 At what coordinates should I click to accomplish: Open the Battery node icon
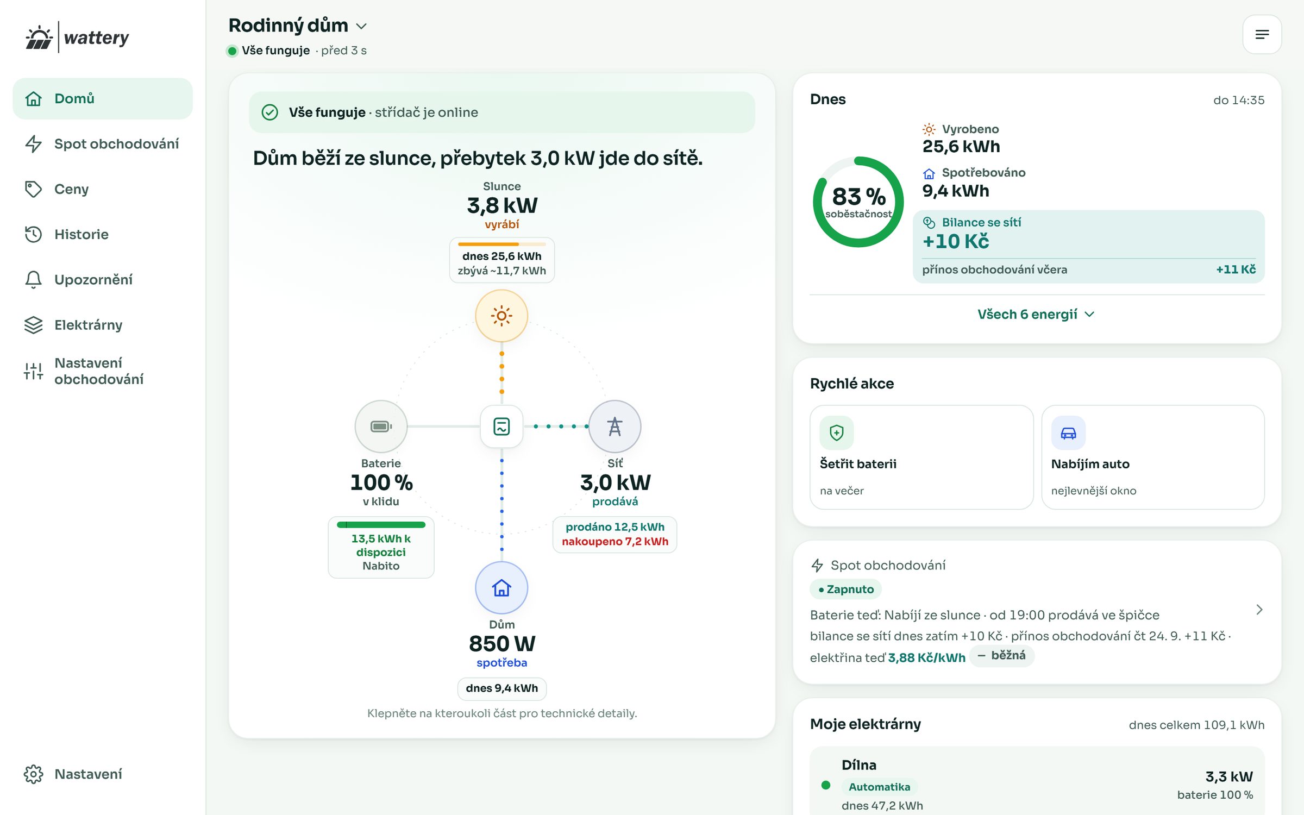click(x=381, y=427)
